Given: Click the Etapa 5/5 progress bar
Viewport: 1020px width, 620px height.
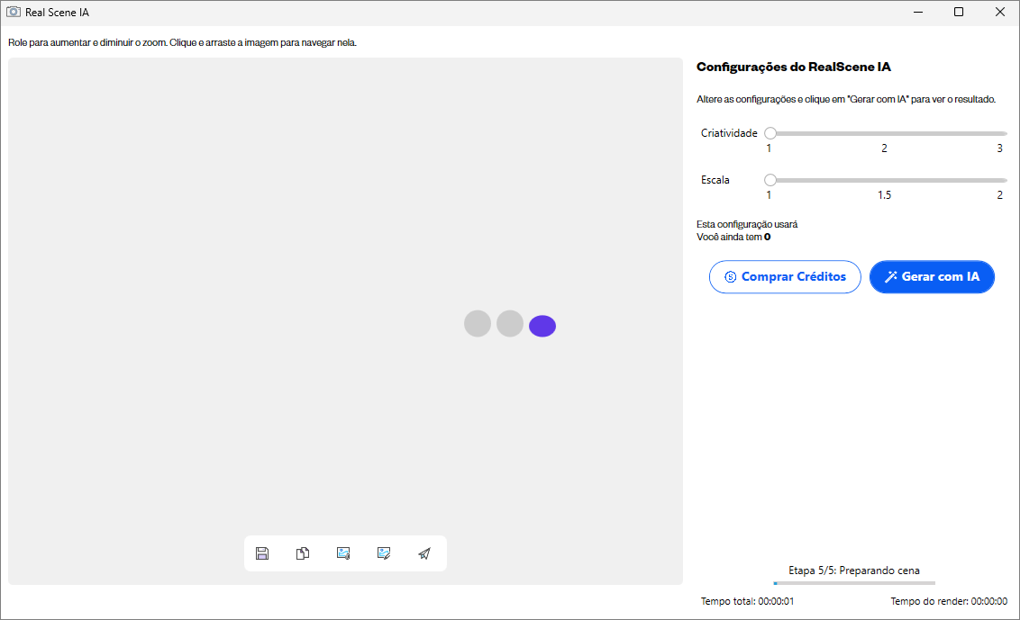Looking at the screenshot, I should (x=854, y=583).
